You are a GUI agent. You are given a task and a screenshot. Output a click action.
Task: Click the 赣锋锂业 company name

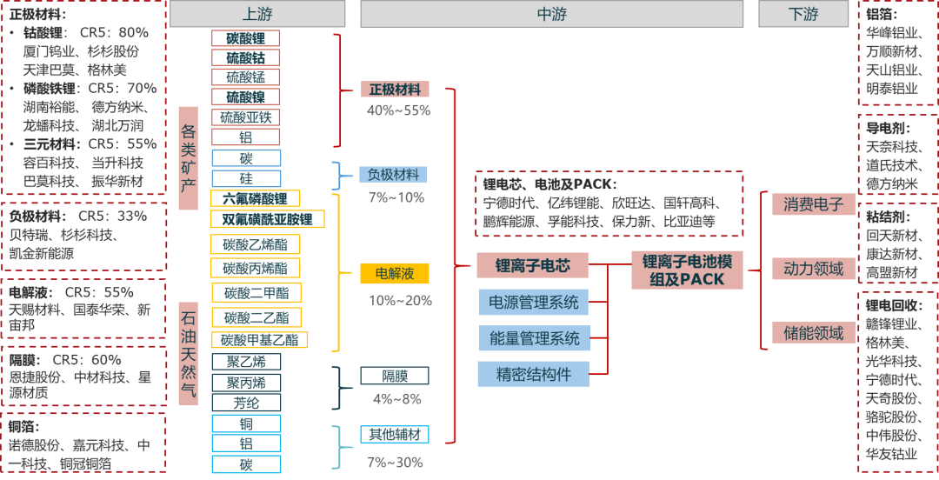click(892, 325)
